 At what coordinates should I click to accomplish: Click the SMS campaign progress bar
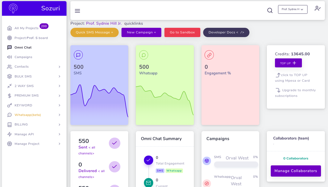[236, 165]
